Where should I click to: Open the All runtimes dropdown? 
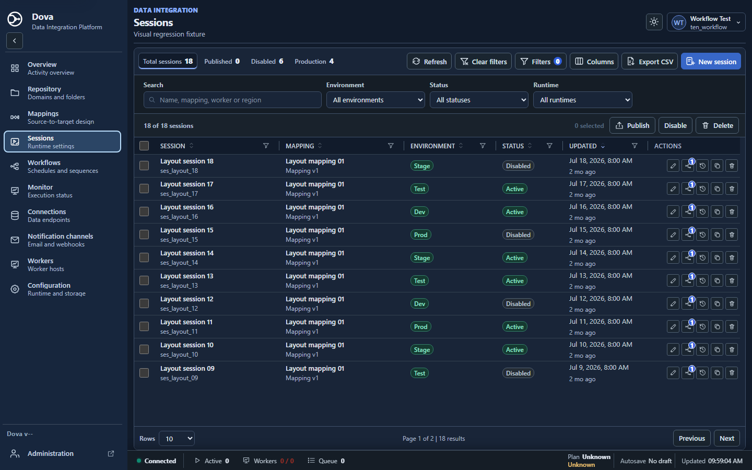tap(583, 100)
